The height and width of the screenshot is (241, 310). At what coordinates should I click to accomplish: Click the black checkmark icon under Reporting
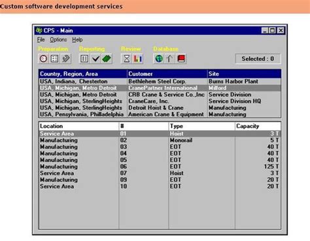click(95, 59)
